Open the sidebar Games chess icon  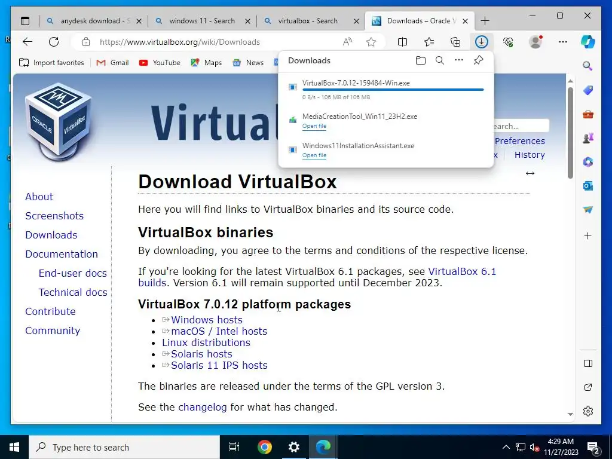click(588, 138)
